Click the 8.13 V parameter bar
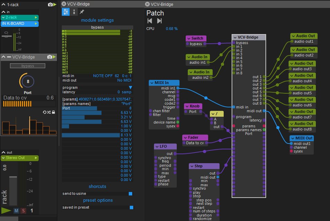The image size is (330, 221). coord(97,135)
